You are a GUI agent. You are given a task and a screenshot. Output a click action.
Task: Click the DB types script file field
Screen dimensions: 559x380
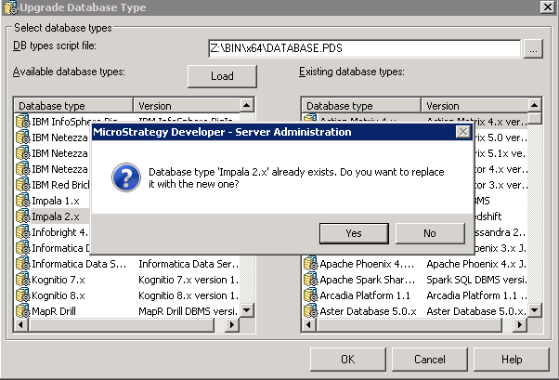(364, 48)
